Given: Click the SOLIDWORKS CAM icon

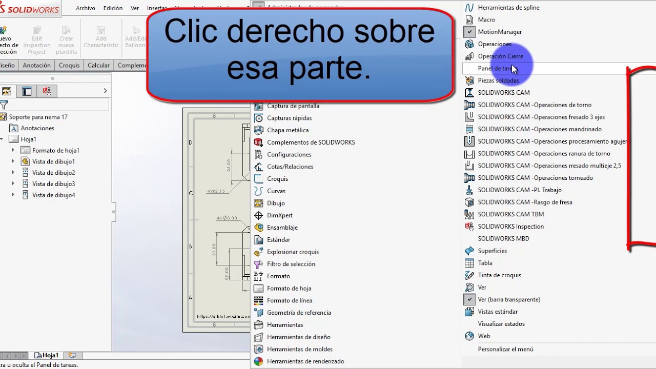Looking at the screenshot, I should [x=469, y=93].
